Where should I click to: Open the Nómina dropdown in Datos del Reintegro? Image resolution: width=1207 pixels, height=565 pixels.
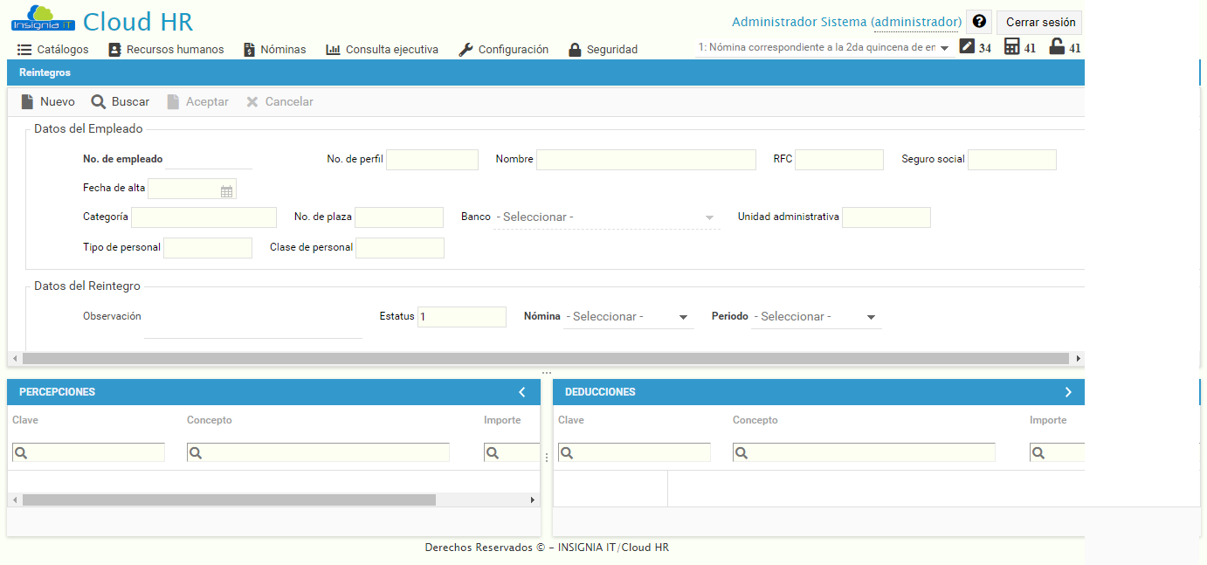(x=683, y=317)
